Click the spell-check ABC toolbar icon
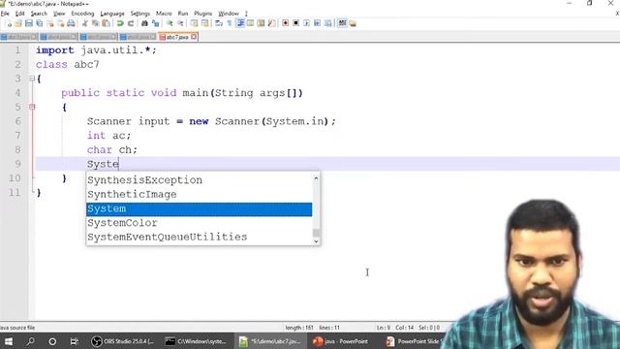 point(342,23)
